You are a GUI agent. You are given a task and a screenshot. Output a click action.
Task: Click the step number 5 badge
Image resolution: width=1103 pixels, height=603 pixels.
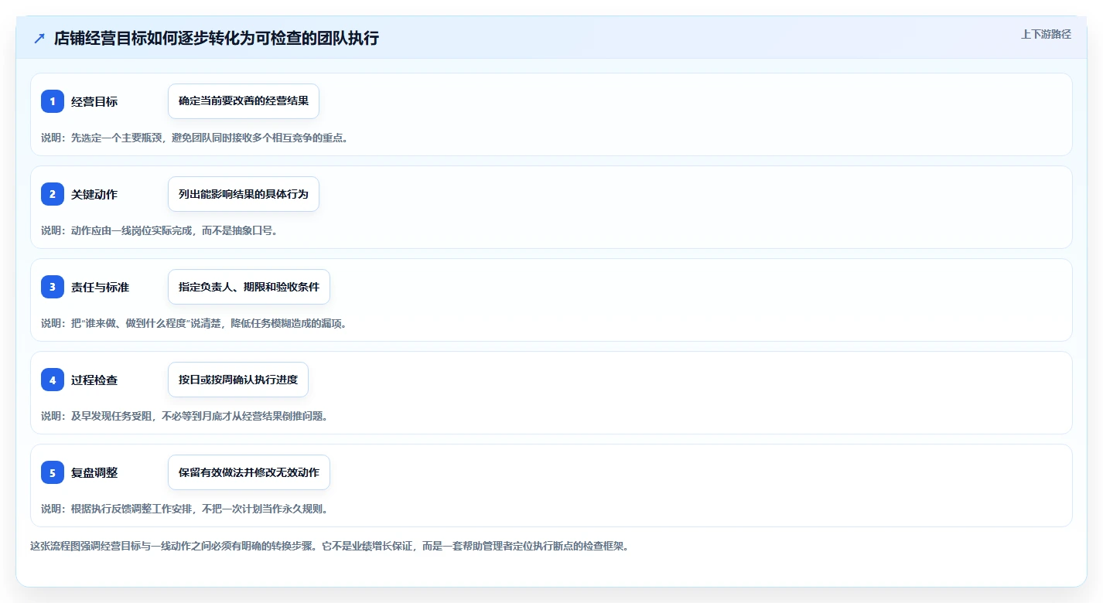pyautogui.click(x=53, y=472)
